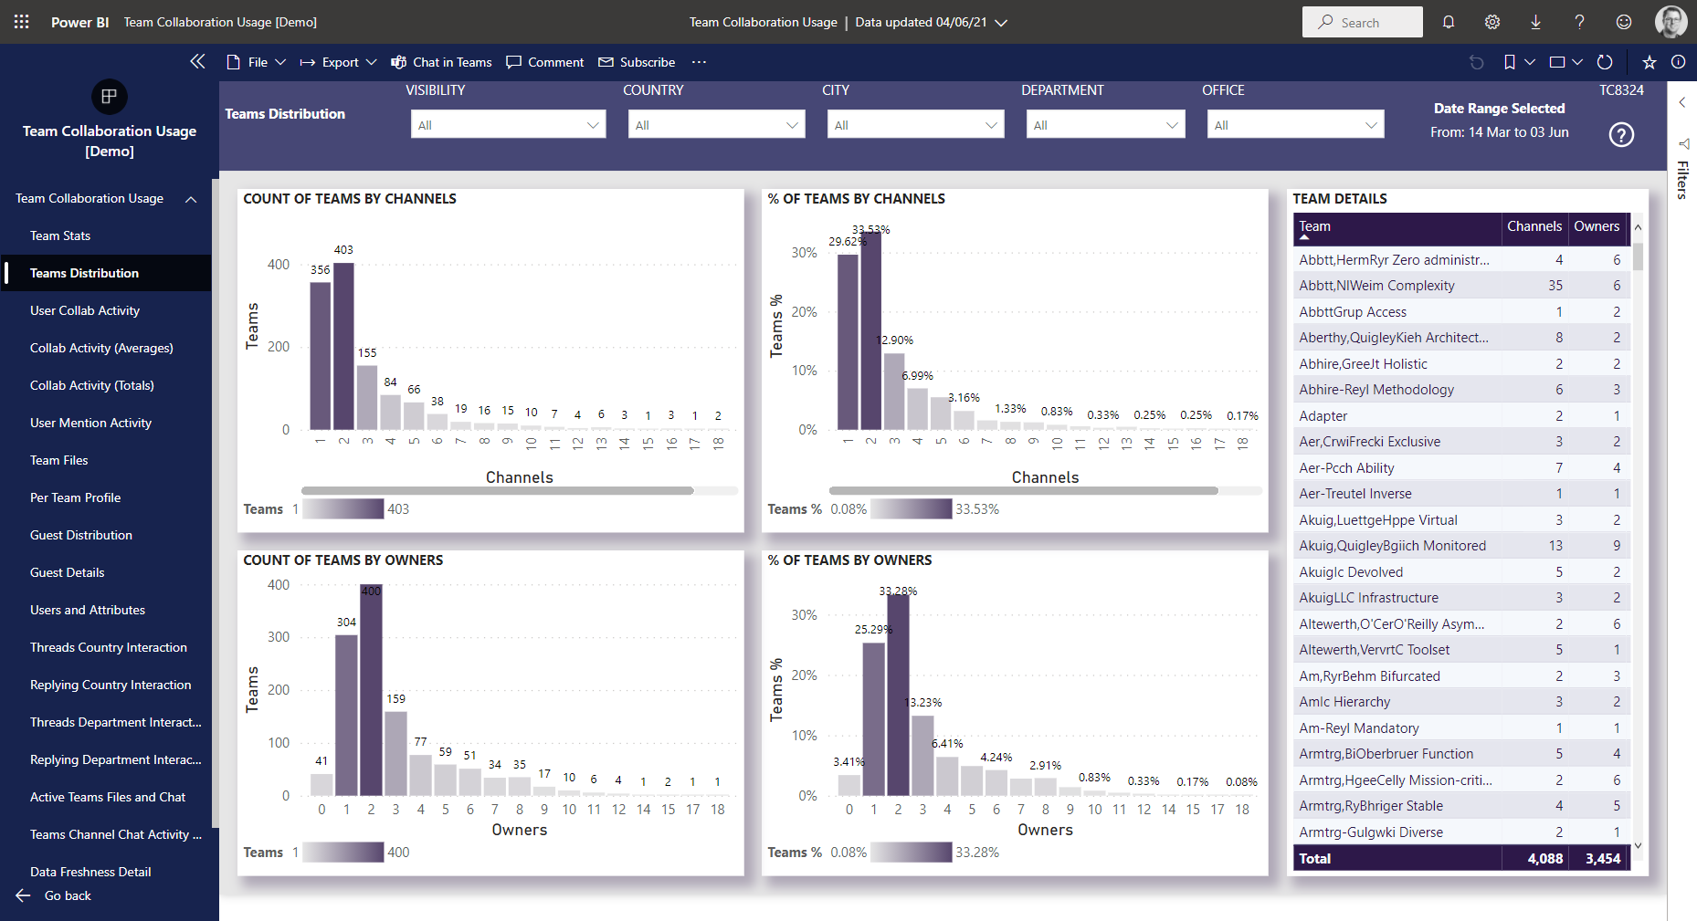This screenshot has width=1697, height=921.
Task: Click the feedback smiley icon
Action: [1624, 22]
